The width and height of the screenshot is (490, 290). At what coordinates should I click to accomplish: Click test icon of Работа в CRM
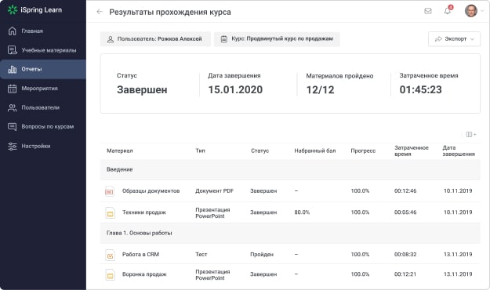point(110,255)
